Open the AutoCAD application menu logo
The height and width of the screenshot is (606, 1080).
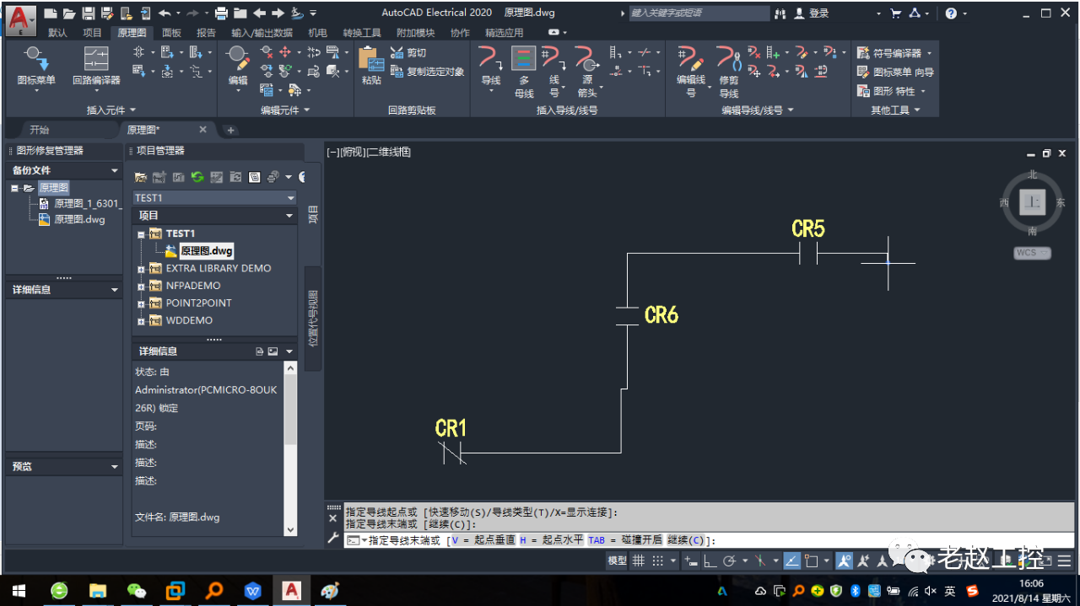pos(22,20)
